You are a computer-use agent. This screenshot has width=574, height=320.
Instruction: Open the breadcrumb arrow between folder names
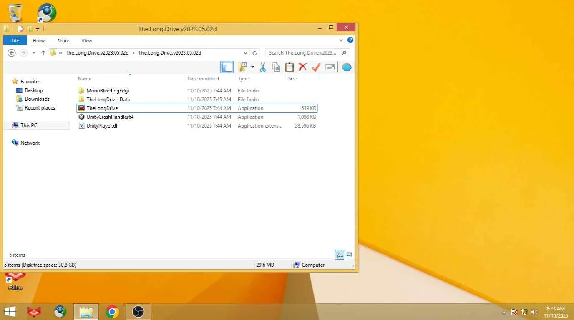[x=133, y=53]
